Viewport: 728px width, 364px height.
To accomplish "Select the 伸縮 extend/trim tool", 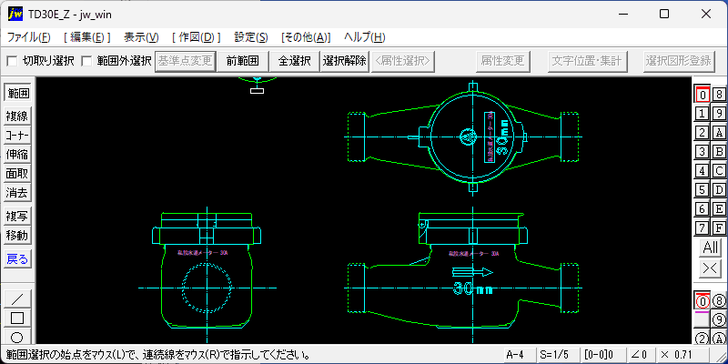I will pos(17,155).
